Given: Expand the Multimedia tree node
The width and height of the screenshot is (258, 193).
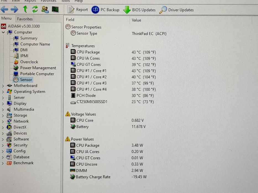Looking at the screenshot, I should (x=3, y=109).
